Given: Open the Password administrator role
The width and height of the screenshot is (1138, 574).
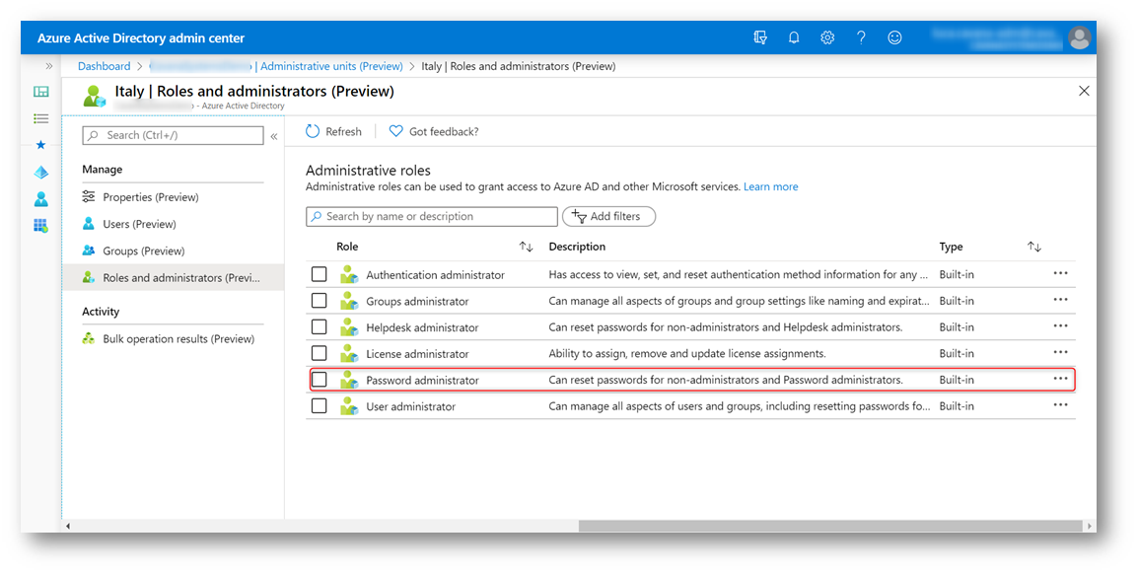Looking at the screenshot, I should click(422, 381).
